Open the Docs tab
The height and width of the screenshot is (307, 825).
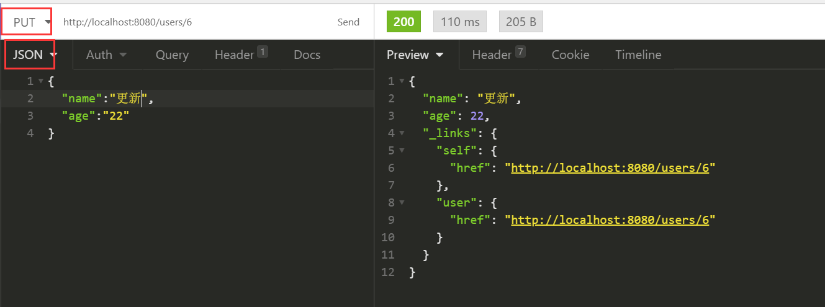(307, 55)
